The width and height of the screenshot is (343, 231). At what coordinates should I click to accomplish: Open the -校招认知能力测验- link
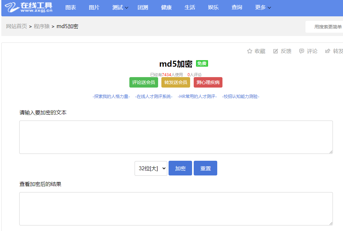pyautogui.click(x=241, y=96)
